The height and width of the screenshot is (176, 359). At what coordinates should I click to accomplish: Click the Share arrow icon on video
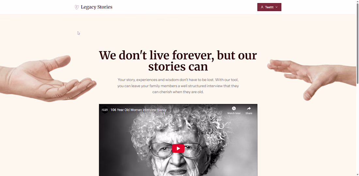tap(249, 108)
